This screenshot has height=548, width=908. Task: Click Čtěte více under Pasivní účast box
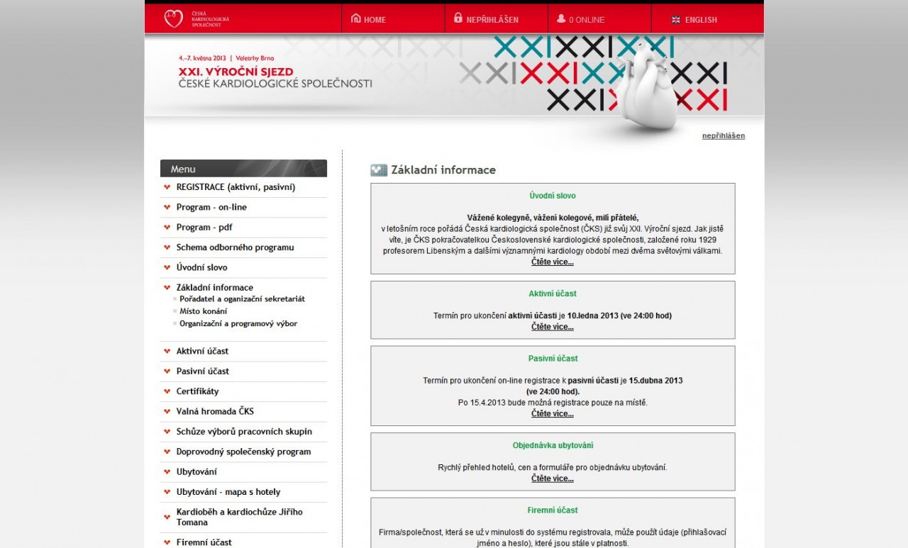click(553, 414)
